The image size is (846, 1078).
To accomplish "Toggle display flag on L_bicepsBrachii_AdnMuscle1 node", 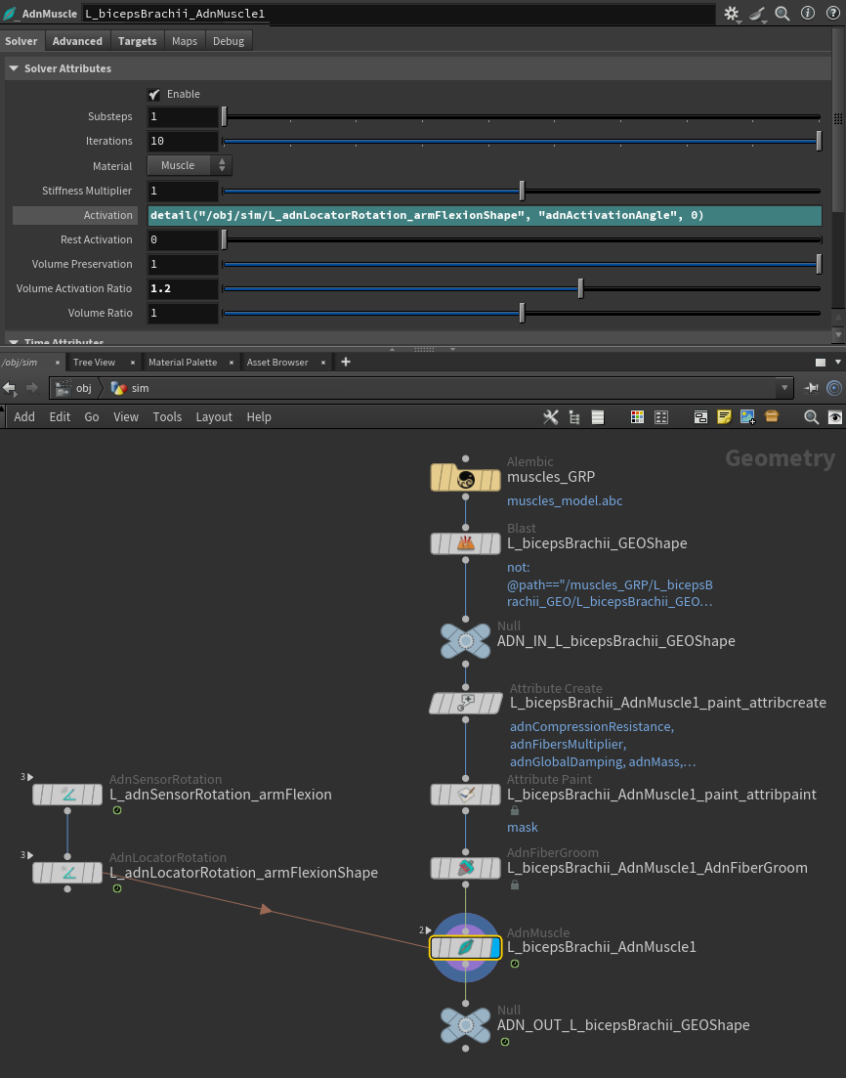I will point(493,947).
